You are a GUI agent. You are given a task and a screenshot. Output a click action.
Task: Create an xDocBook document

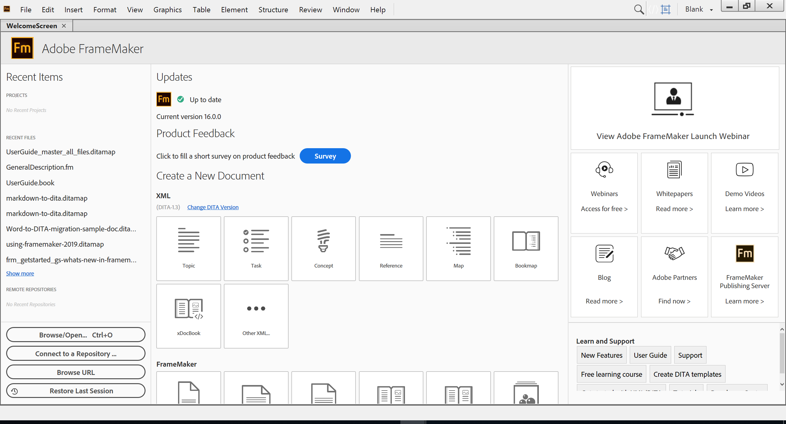click(x=188, y=316)
